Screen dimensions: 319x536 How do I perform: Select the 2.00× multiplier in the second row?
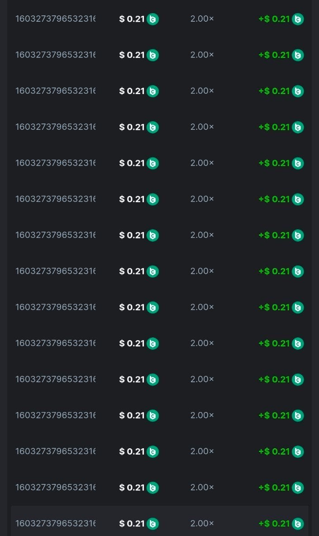point(202,55)
